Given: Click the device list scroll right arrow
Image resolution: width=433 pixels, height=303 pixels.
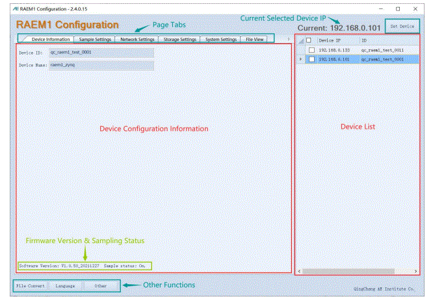Looking at the screenshot, I should pyautogui.click(x=415, y=271).
